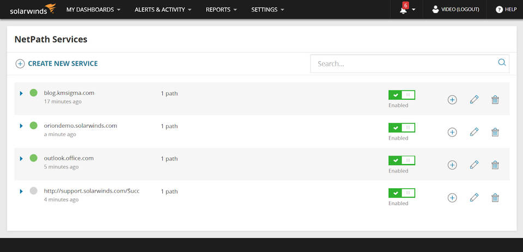Screen dimensions: 523x252
Task: Switch off the support.solarwinds.com service toggle
Action: point(402,193)
